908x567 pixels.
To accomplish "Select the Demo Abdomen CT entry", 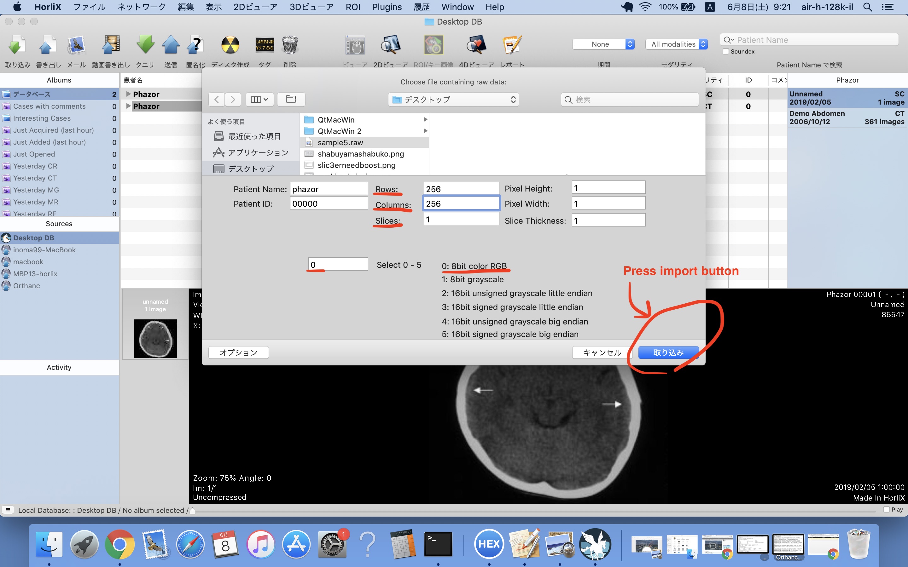I will coord(847,117).
